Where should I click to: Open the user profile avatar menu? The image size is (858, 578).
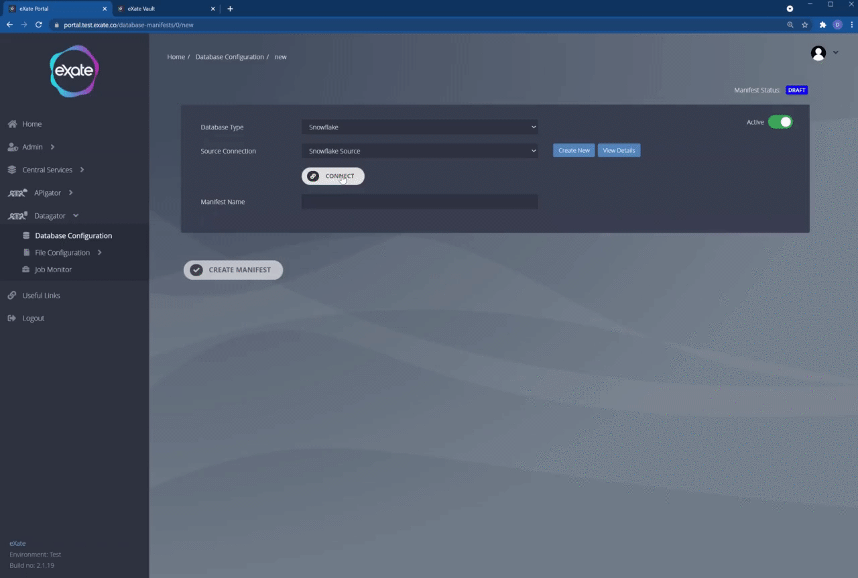[818, 54]
